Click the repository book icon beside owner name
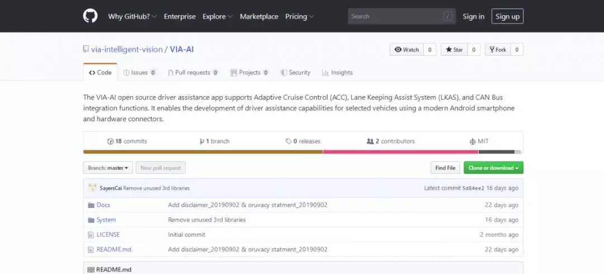Screen dimensions: 604x274 (x=86, y=49)
